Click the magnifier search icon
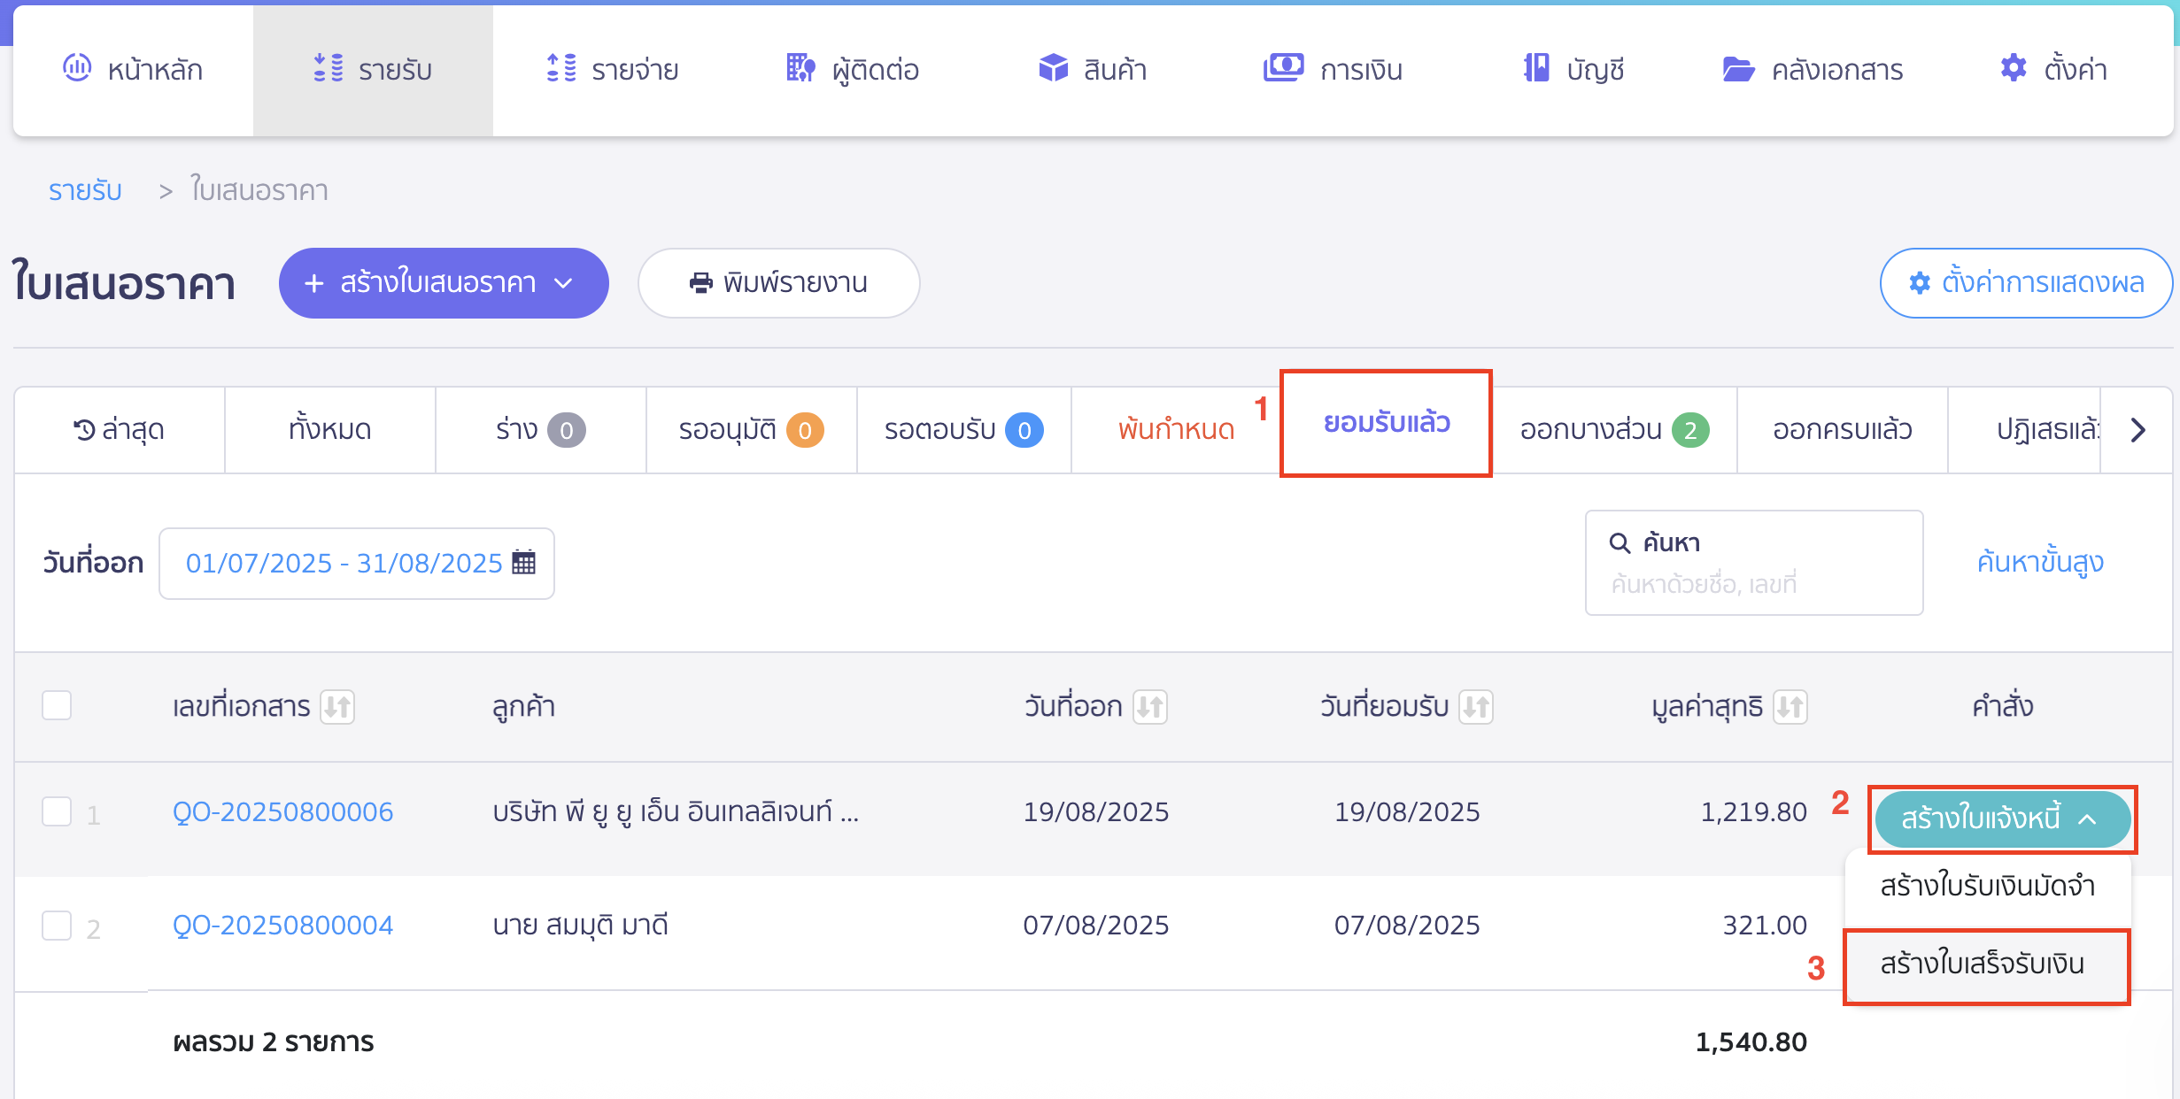2180x1099 pixels. click(x=1620, y=542)
